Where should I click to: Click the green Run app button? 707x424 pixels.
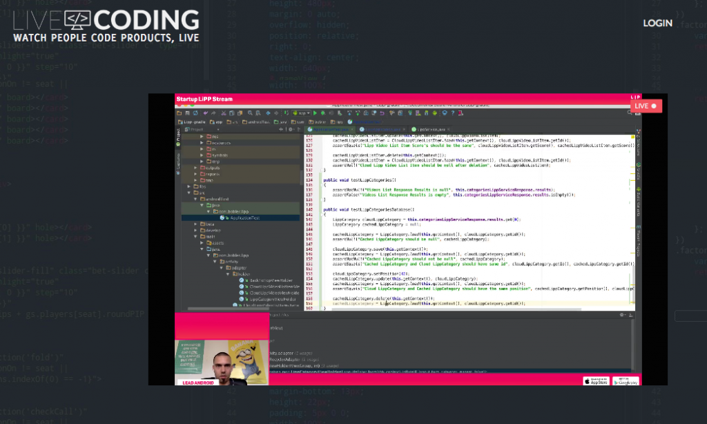315,113
